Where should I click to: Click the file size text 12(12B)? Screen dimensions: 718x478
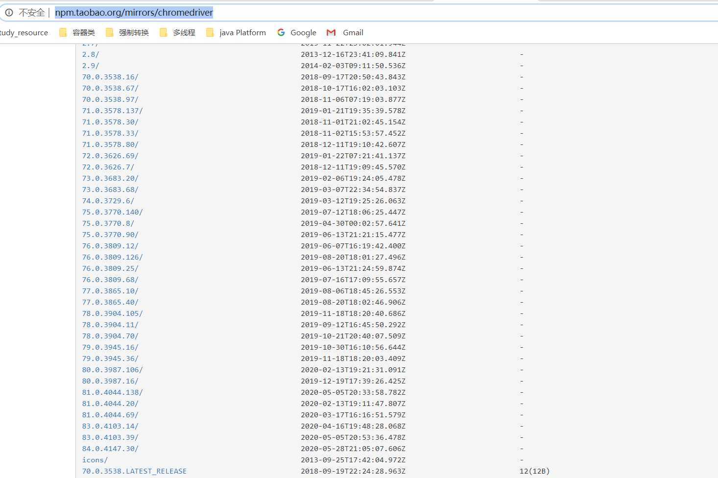click(535, 471)
